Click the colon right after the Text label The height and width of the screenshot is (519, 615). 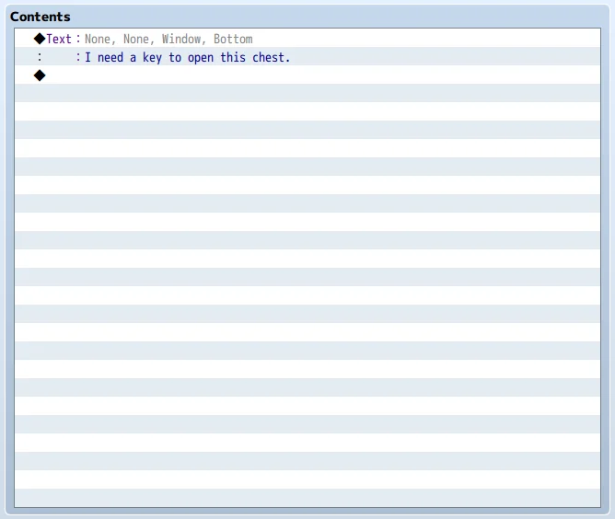pos(77,39)
